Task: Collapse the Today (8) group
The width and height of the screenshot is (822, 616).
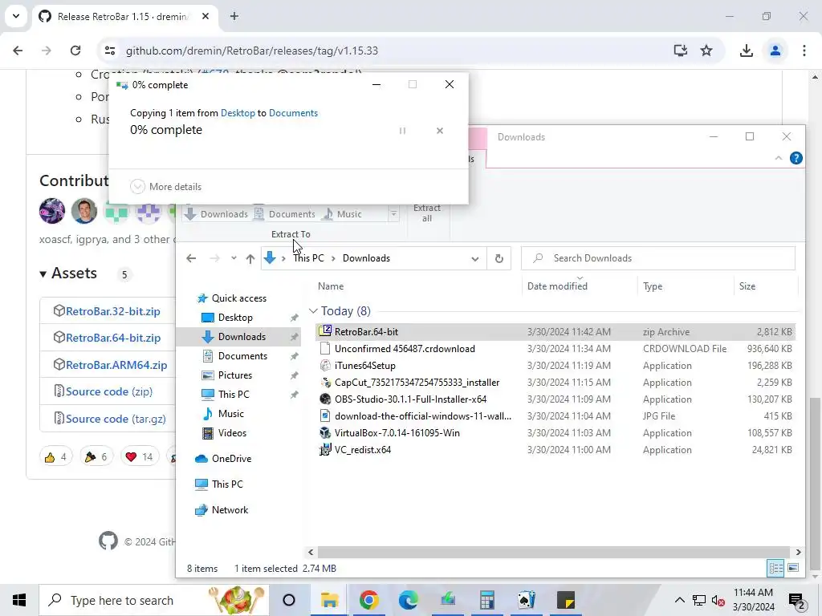Action: (313, 311)
